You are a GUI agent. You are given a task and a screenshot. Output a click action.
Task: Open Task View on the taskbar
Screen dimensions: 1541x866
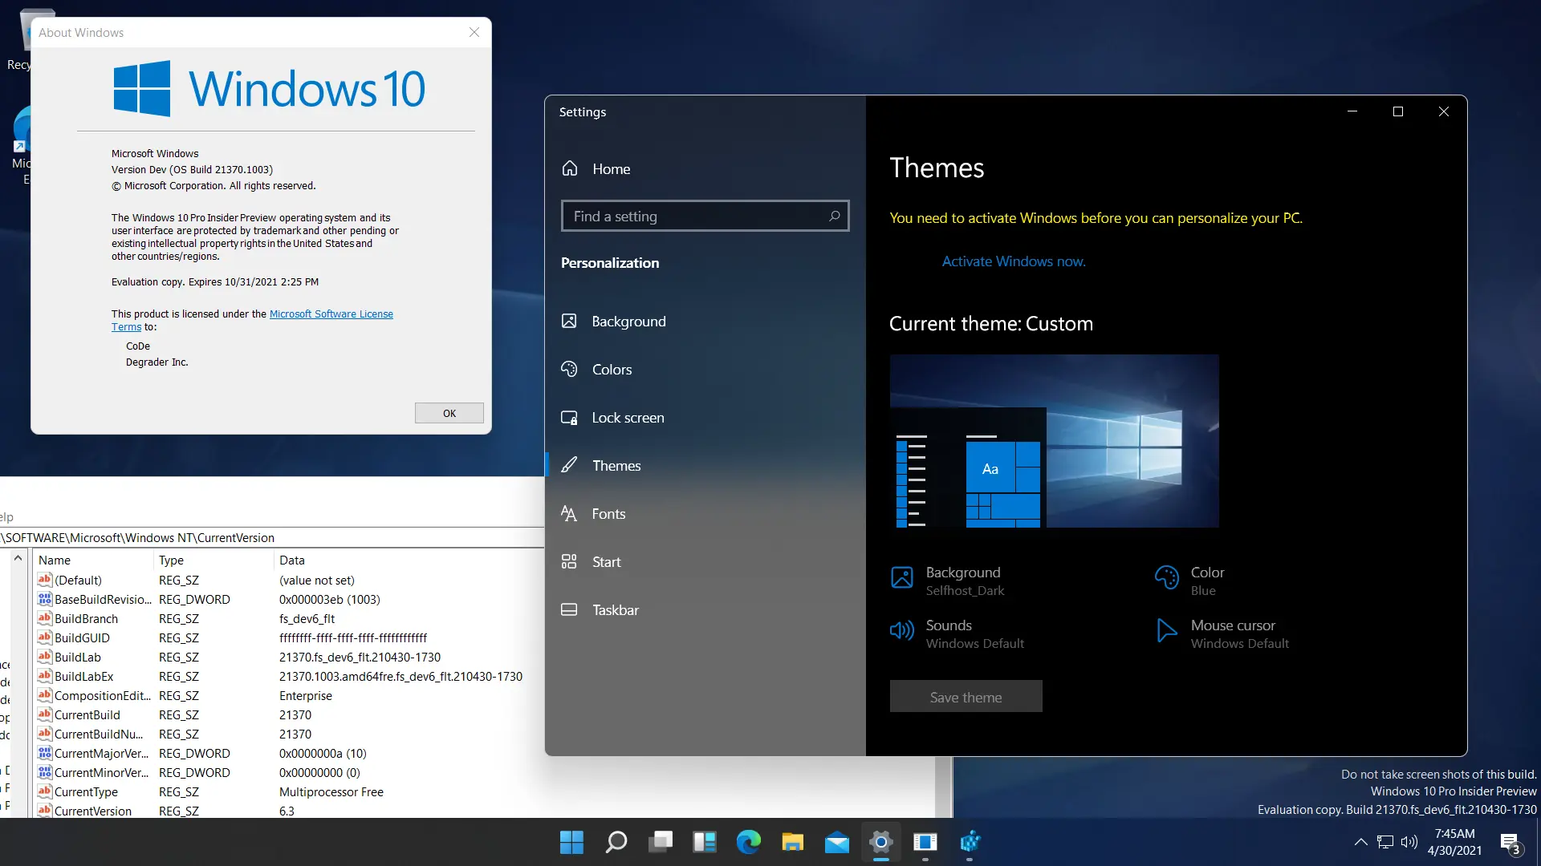(661, 842)
